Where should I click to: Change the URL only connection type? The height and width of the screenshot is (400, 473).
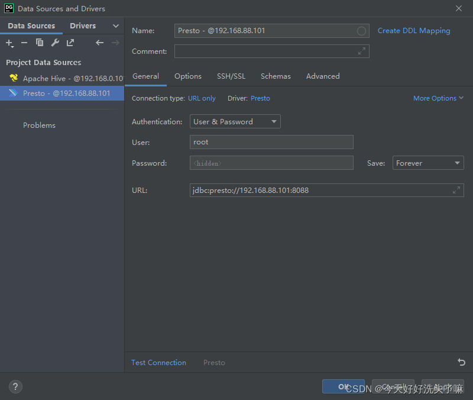(x=202, y=98)
